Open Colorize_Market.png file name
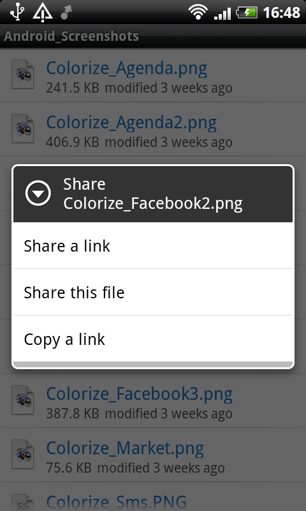Viewport: 306px width, 511px height. click(125, 448)
